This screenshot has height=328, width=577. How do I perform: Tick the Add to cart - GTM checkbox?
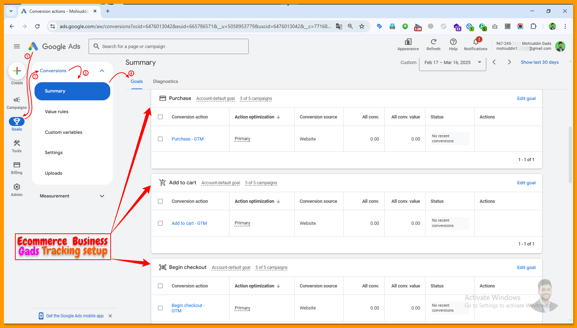(x=160, y=223)
